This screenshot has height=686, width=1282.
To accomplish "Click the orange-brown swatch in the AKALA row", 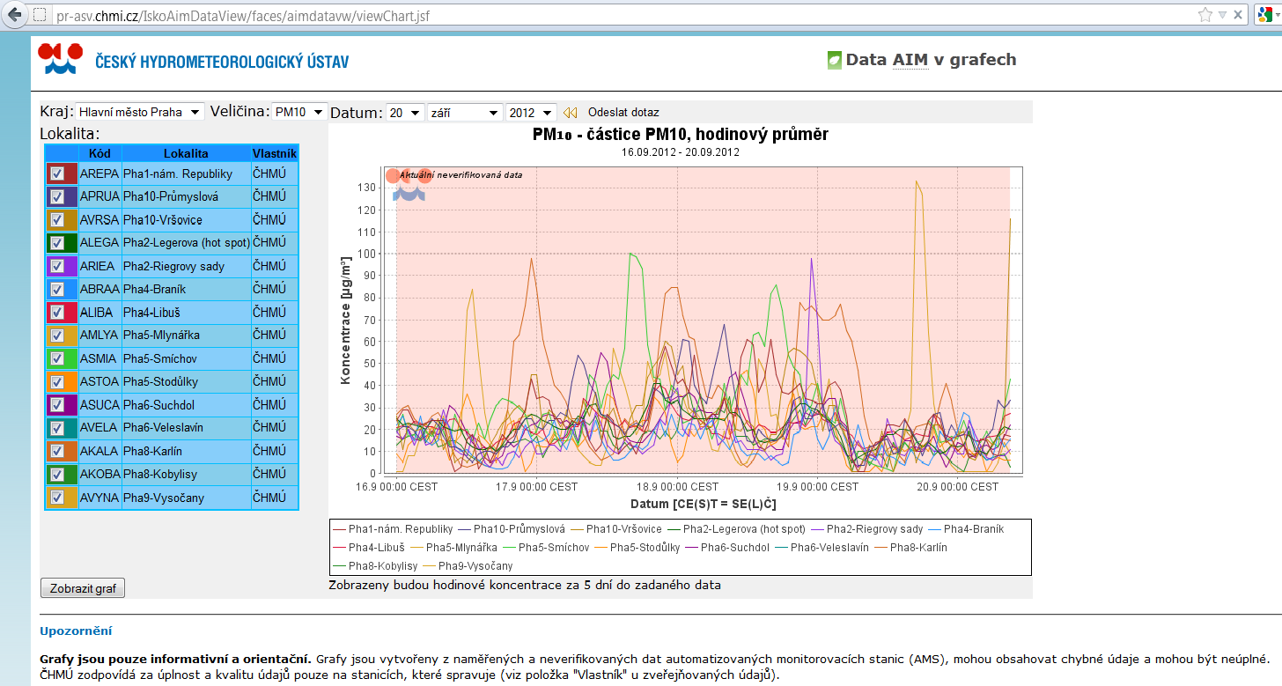I will pyautogui.click(x=62, y=451).
